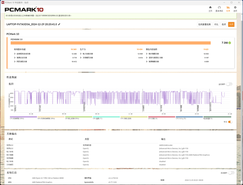Viewport: 243px width, 185px height.
Task: Click the Photo Editing value 14 553
Action: click(x=206, y=54)
